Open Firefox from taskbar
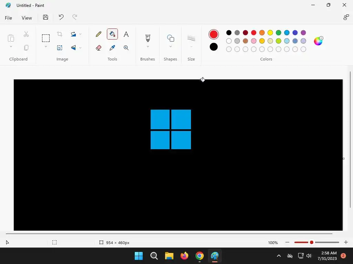Screen dimensions: 353x264 click(184, 256)
